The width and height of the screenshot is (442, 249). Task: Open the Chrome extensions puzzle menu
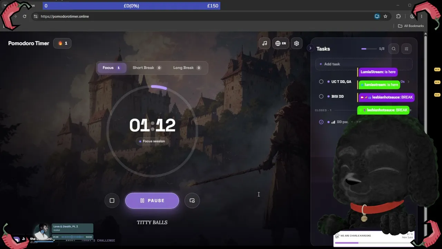398,16
